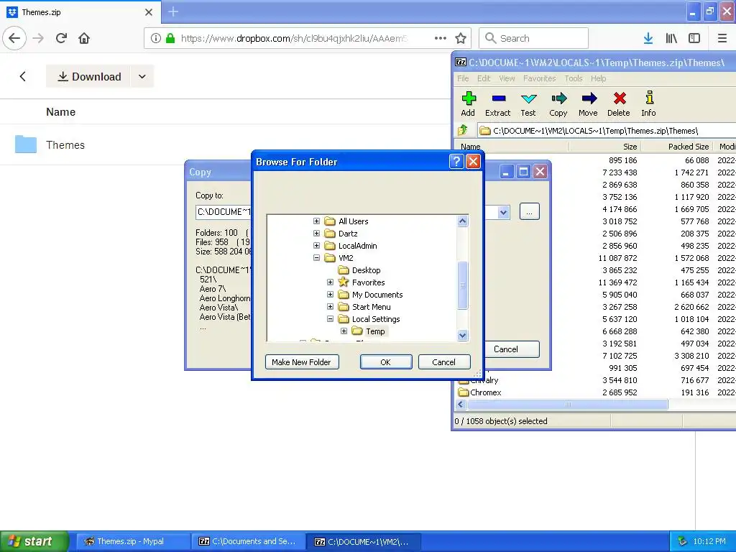
Task: Click the Chromex folder icon in 7-Zip
Action: click(464, 392)
